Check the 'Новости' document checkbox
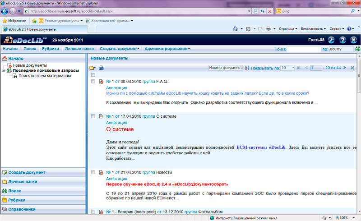361x221 pixels. point(93,172)
